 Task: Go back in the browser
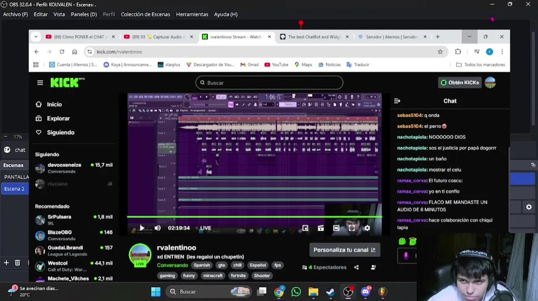(36, 52)
